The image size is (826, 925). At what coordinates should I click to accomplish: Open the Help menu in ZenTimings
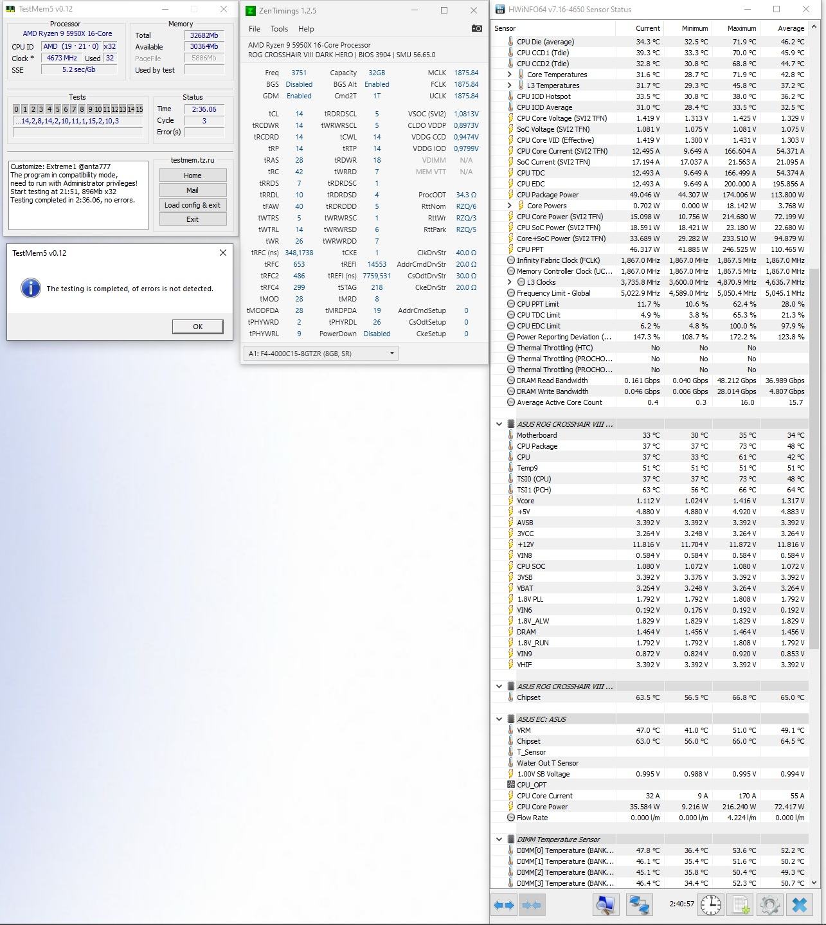(306, 29)
